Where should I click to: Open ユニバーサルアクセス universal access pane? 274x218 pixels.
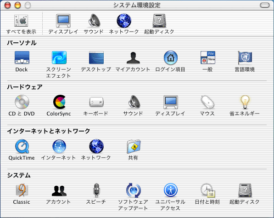click(x=171, y=190)
